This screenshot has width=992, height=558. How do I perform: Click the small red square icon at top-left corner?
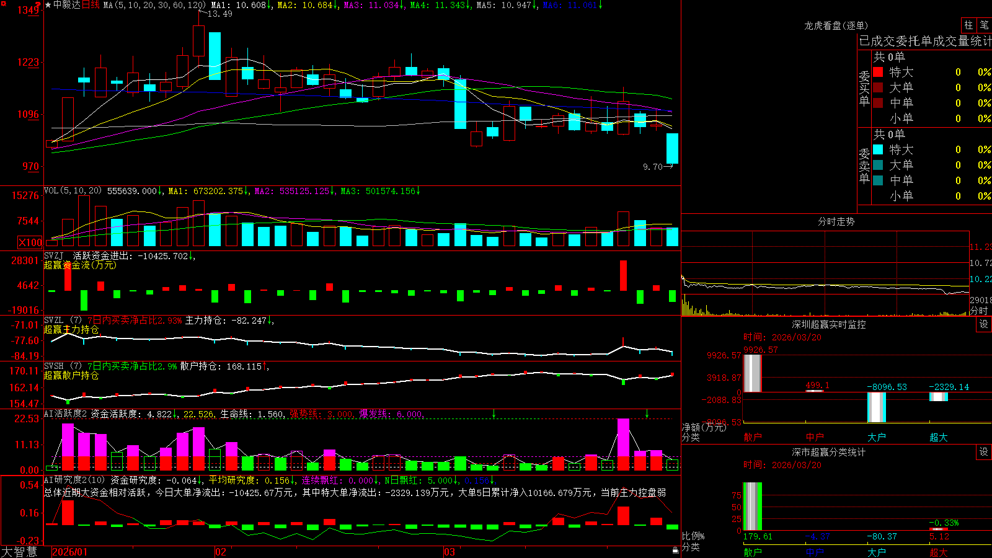click(4, 4)
